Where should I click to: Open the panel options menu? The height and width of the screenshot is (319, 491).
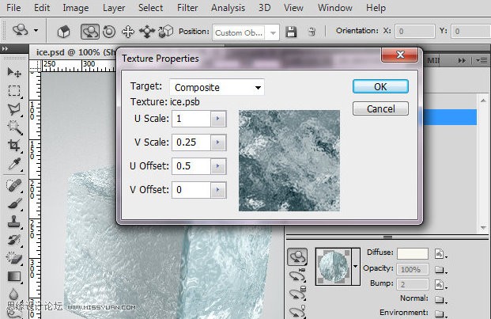pyautogui.click(x=482, y=60)
